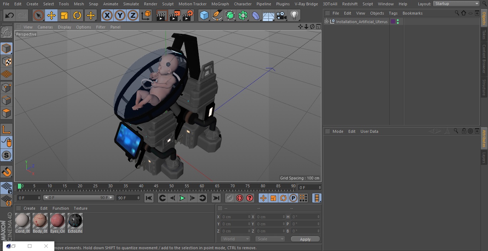Click the Viewport Solo S icon
This screenshot has width=488, height=251.
click(6, 156)
